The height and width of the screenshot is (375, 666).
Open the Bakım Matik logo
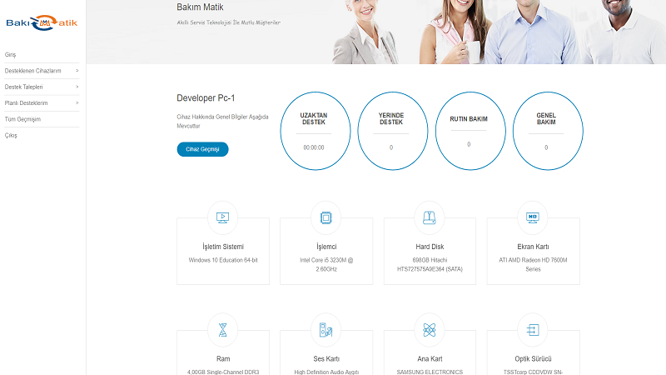(42, 22)
